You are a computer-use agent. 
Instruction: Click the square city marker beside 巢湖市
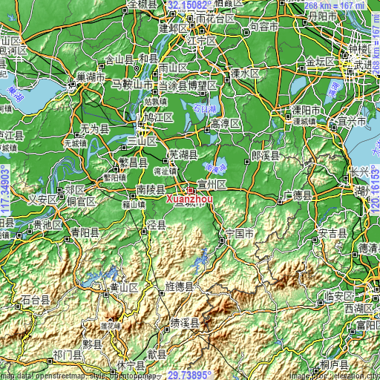(72, 84)
